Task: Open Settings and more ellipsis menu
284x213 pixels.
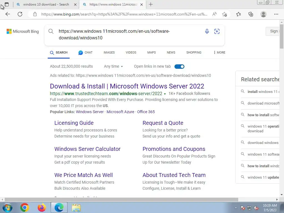Action: pyautogui.click(x=276, y=14)
